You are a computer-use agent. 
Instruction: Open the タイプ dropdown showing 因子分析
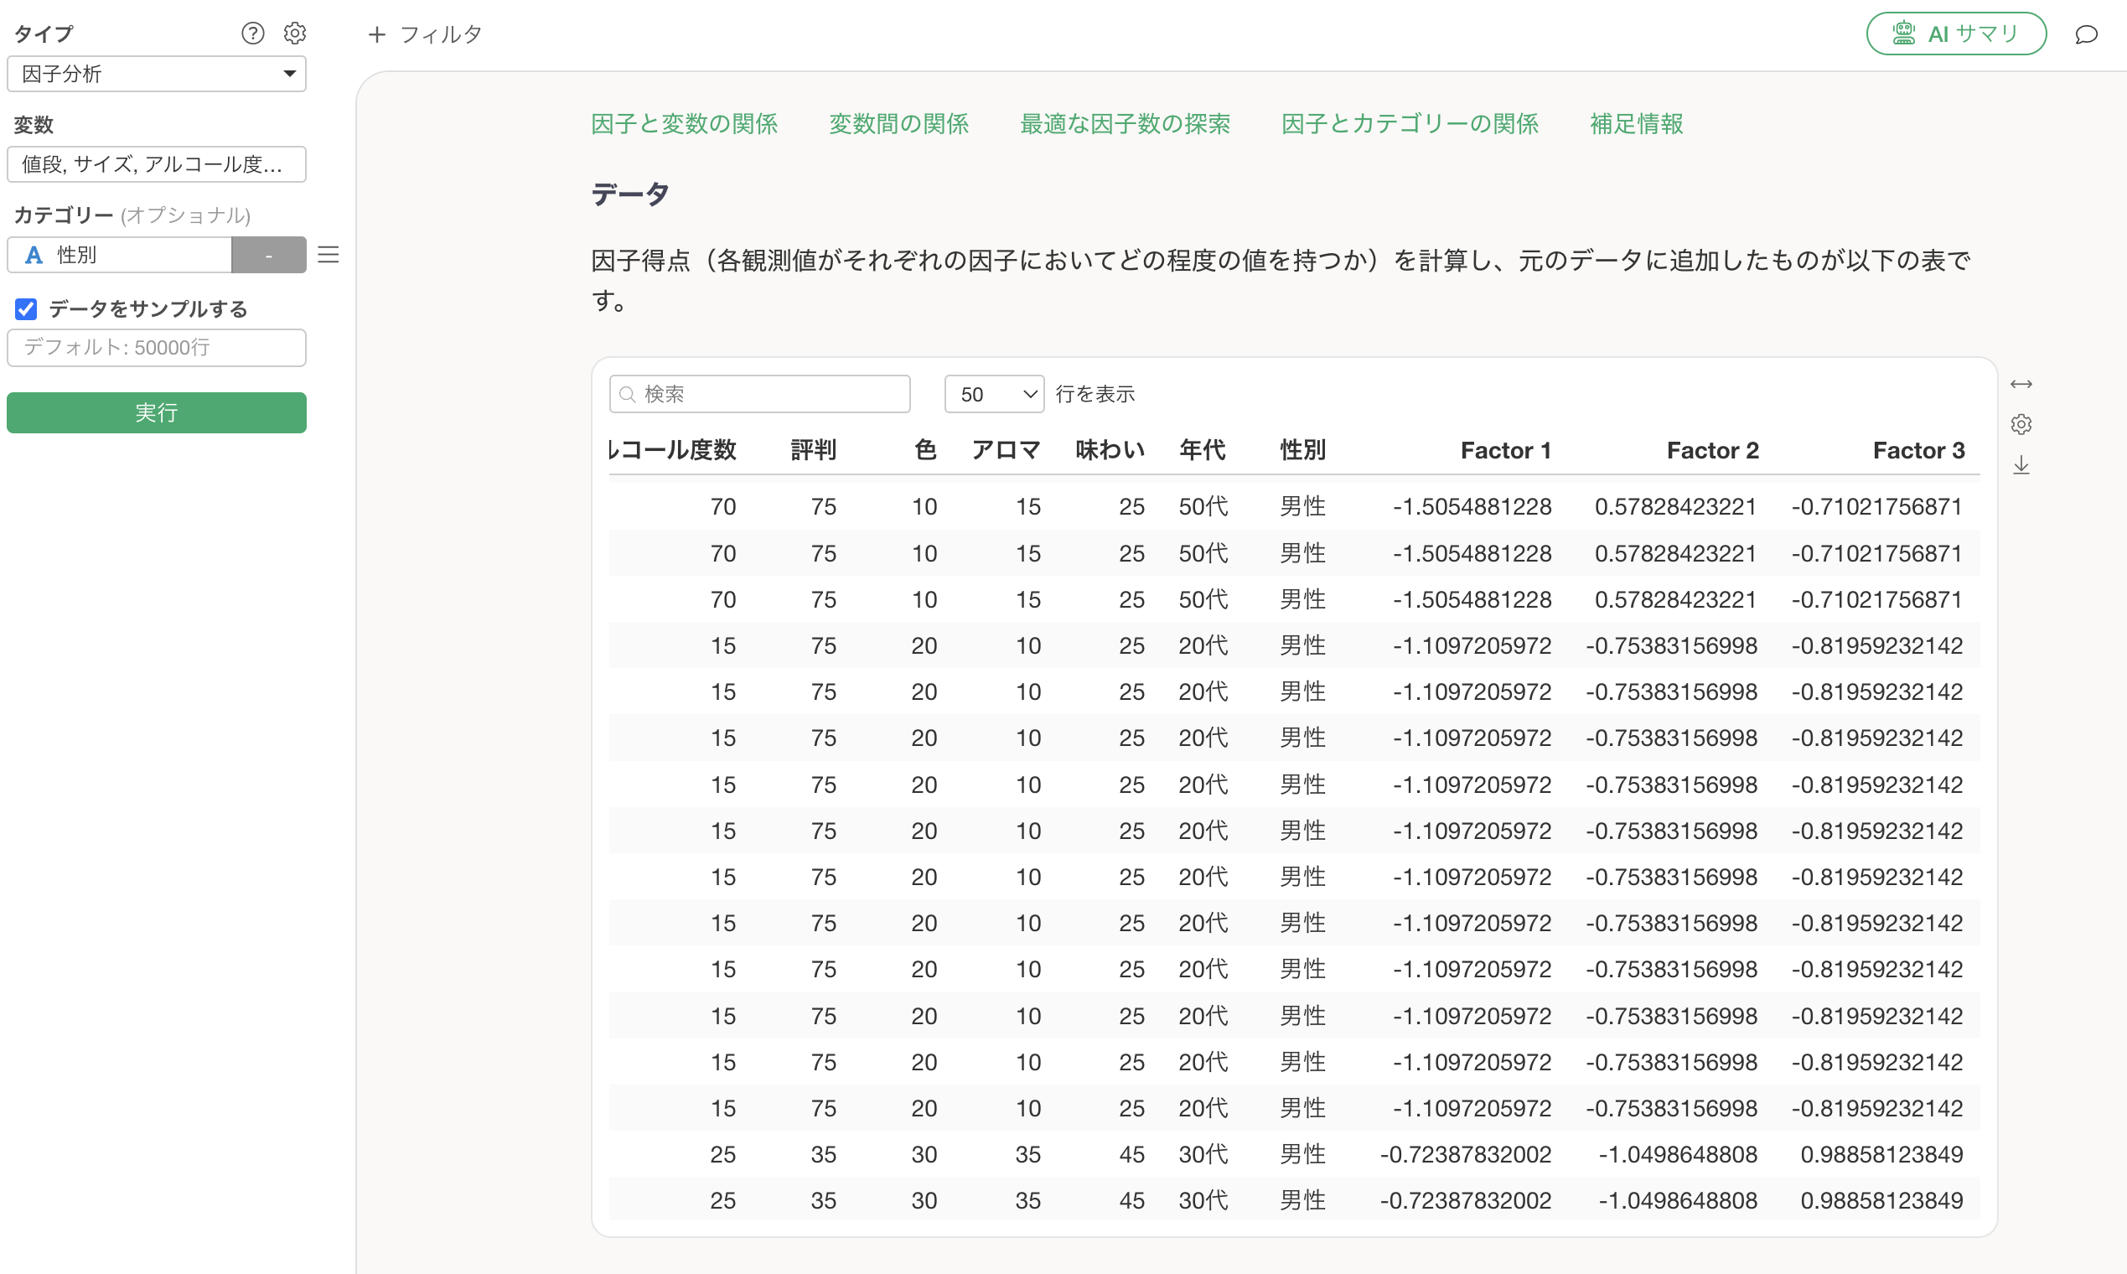(156, 74)
